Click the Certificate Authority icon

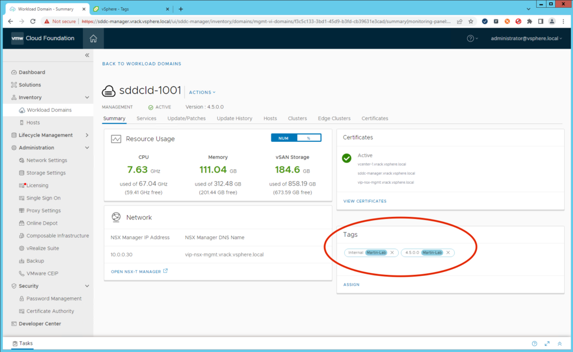pyautogui.click(x=22, y=311)
